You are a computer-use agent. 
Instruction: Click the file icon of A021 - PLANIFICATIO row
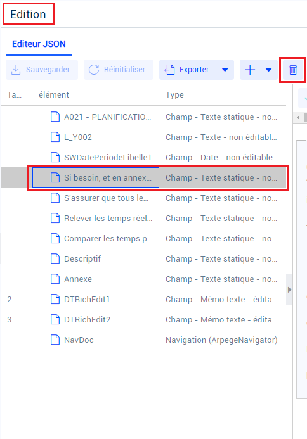click(55, 117)
